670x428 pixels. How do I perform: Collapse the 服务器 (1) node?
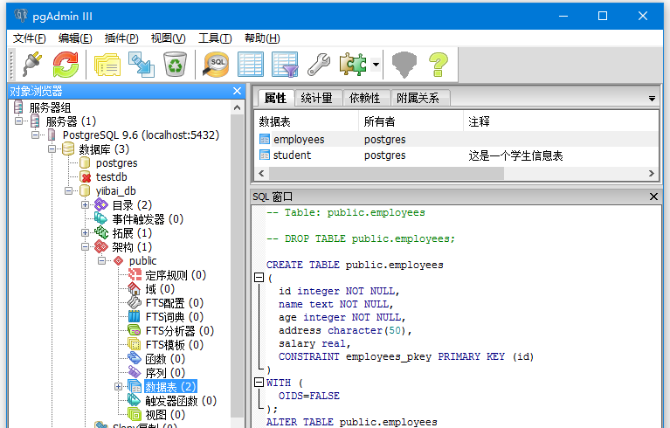[x=19, y=121]
